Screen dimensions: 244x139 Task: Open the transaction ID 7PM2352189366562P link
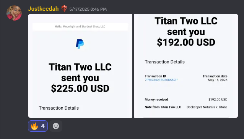point(161,80)
